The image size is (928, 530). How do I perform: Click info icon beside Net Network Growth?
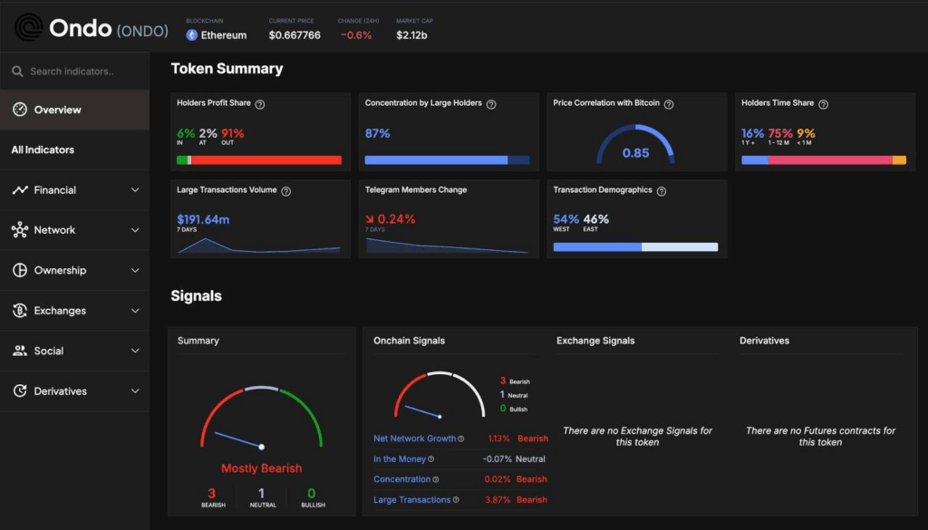tap(461, 438)
